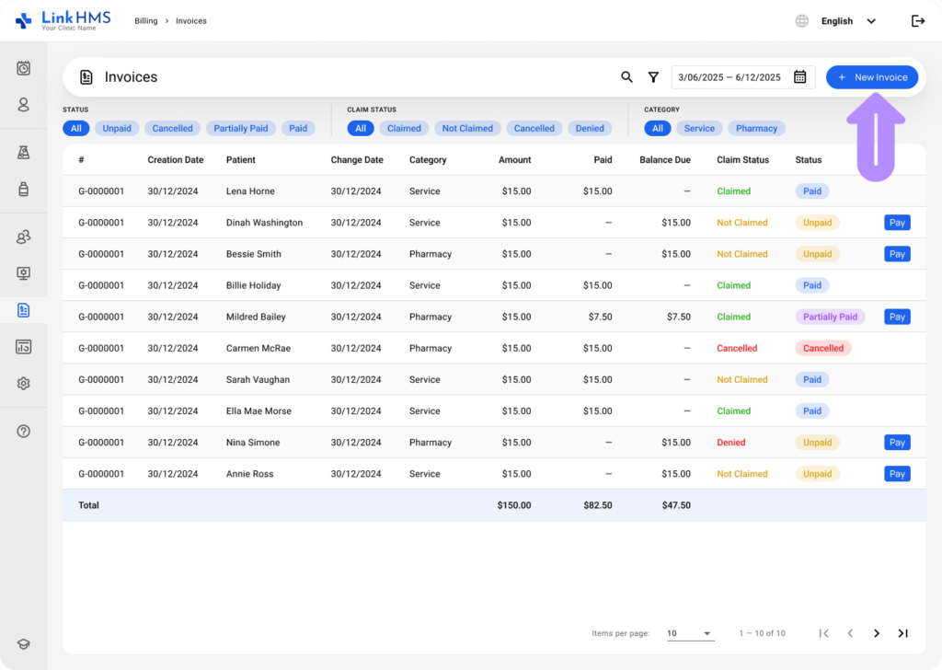Go to the first page

click(823, 633)
